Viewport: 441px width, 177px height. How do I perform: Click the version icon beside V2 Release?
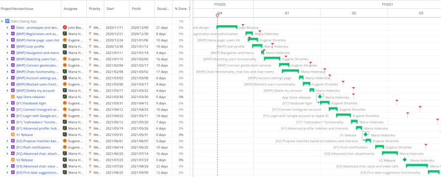tap(13, 160)
